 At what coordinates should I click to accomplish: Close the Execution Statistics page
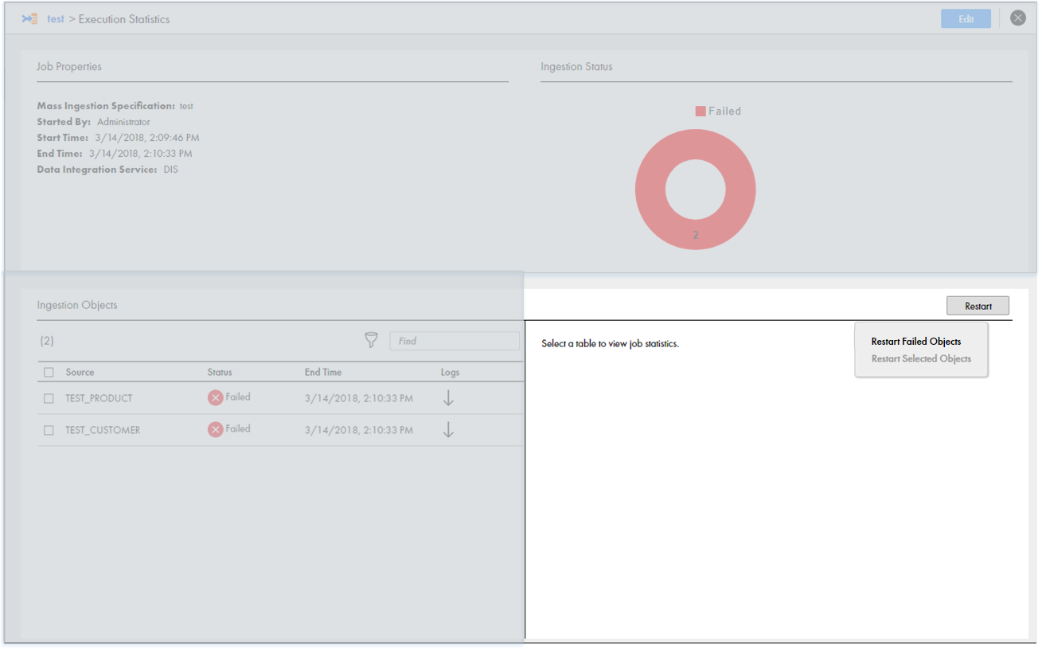pos(1018,18)
